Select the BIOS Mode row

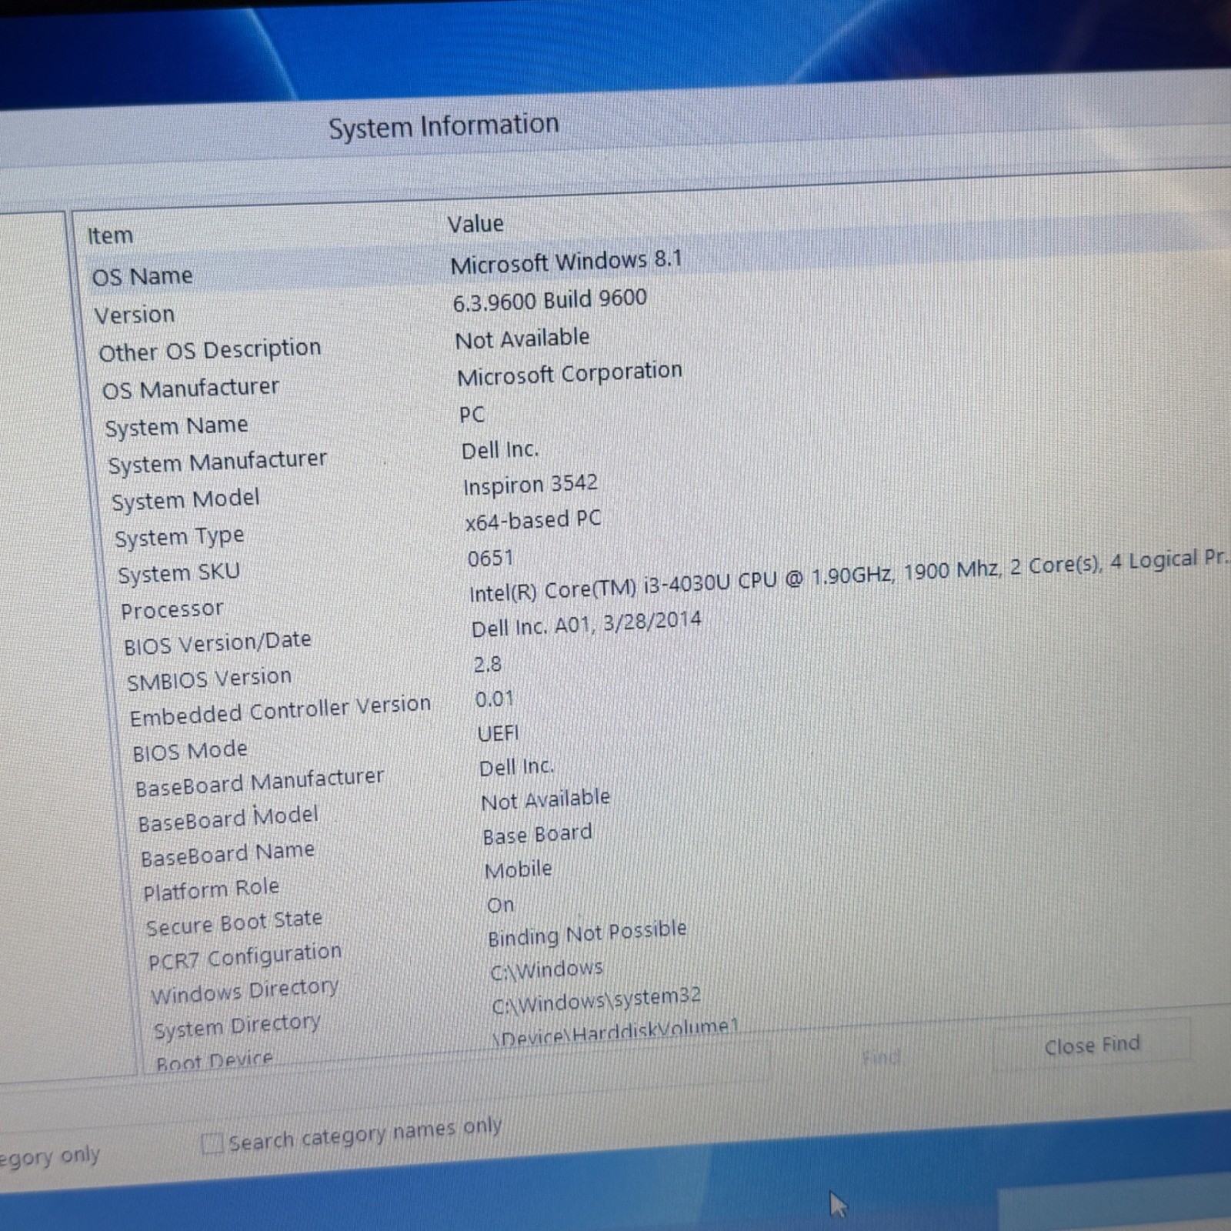[190, 751]
